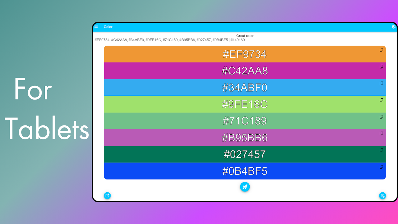This screenshot has width=398, height=224.
Task: Generate new colors with rocket button
Action: pos(245,187)
